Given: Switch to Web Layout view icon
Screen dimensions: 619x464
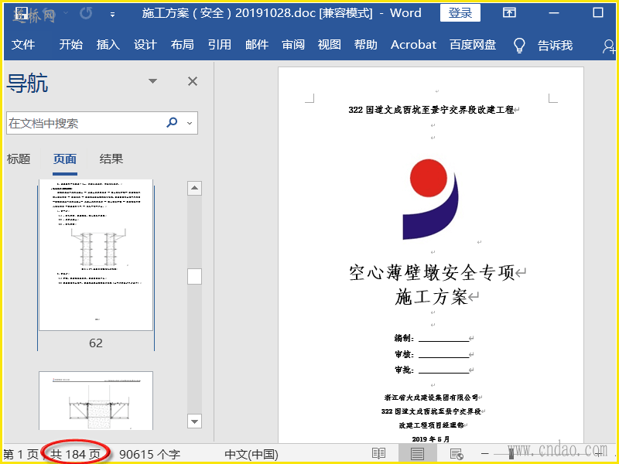Looking at the screenshot, I should tap(457, 454).
